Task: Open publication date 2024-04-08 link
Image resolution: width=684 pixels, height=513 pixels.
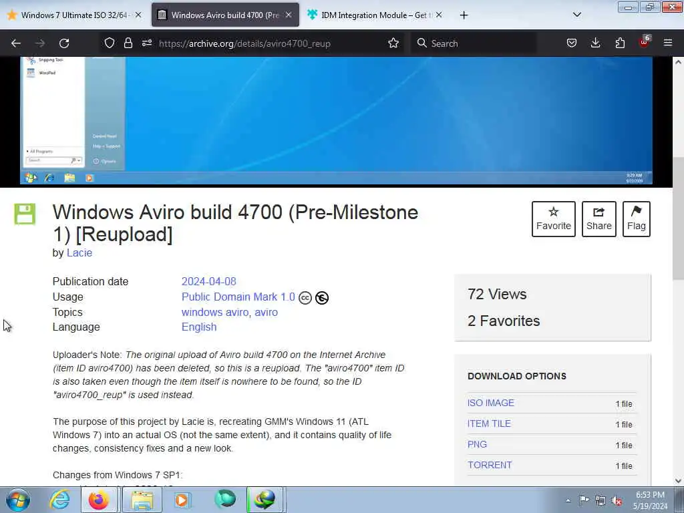Action: pos(208,281)
